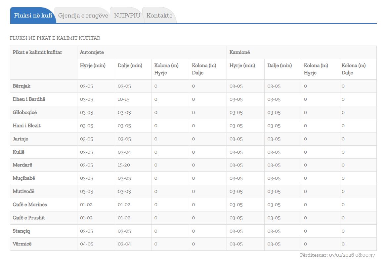Open the NJIP/PIU tab
Image resolution: width=384 pixels, height=260 pixels.
point(127,16)
